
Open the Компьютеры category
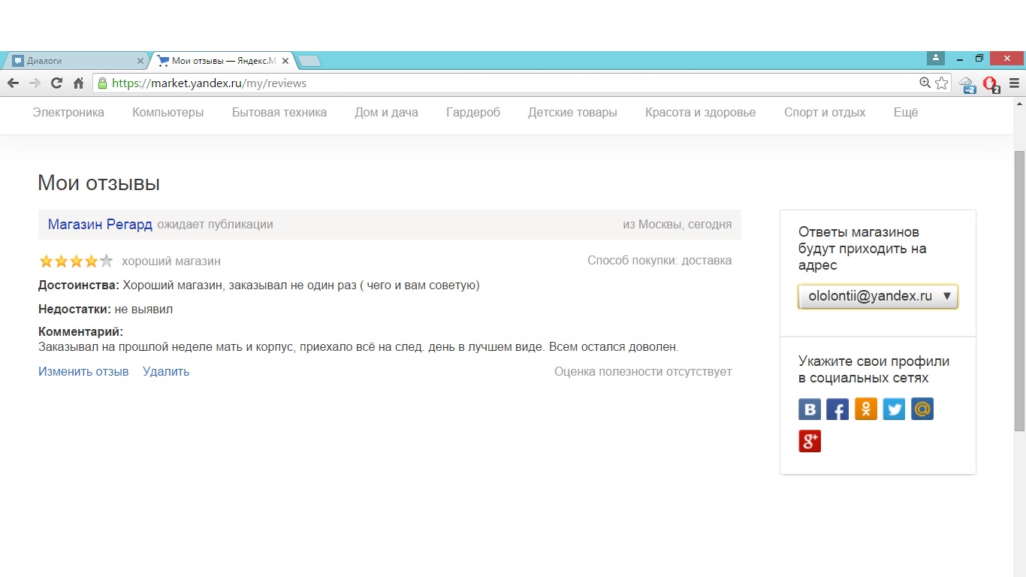(x=168, y=113)
